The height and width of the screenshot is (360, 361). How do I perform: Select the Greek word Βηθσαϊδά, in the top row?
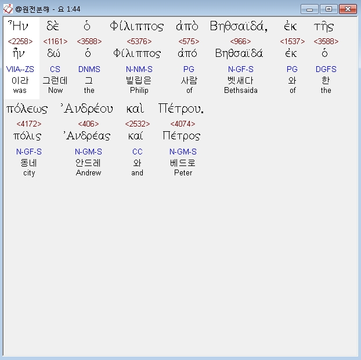coord(239,26)
